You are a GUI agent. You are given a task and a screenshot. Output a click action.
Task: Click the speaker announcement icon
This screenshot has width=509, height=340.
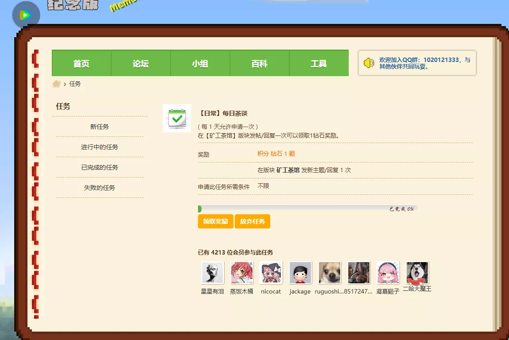(x=369, y=63)
